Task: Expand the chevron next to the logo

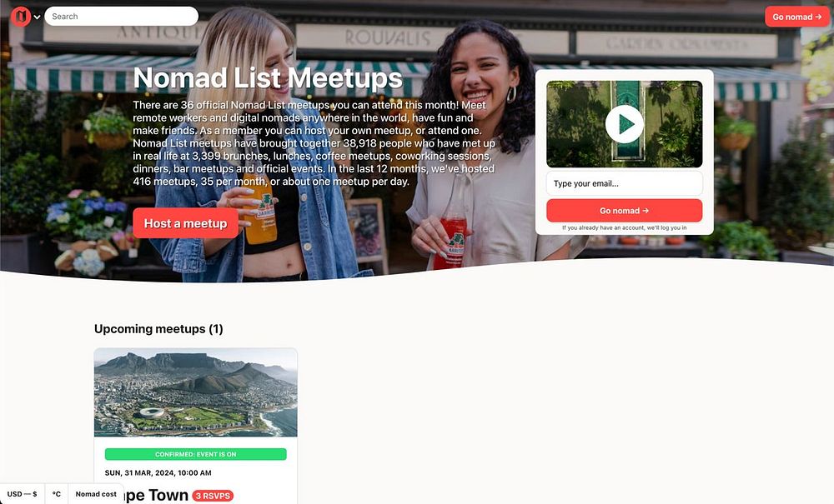Action: [38, 17]
